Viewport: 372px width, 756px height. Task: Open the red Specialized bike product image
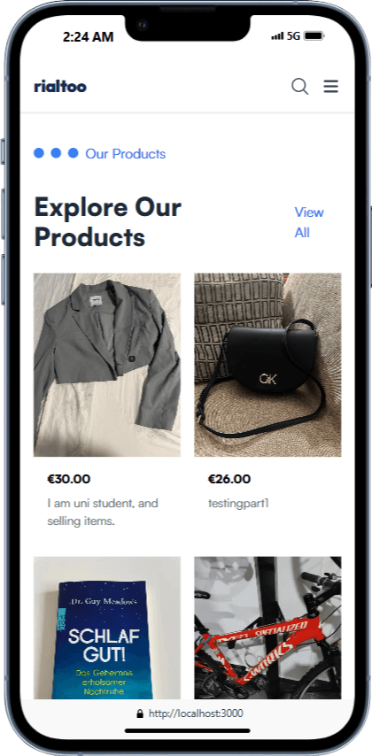click(267, 628)
